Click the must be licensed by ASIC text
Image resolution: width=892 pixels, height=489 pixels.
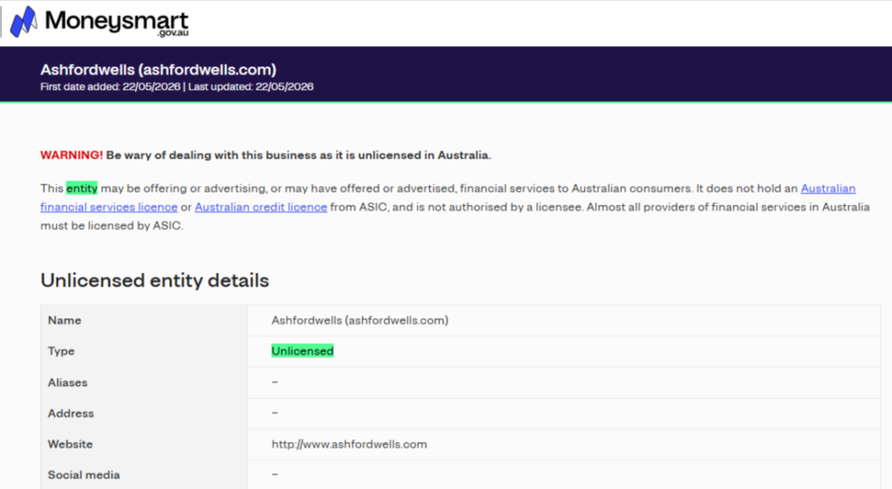111,226
